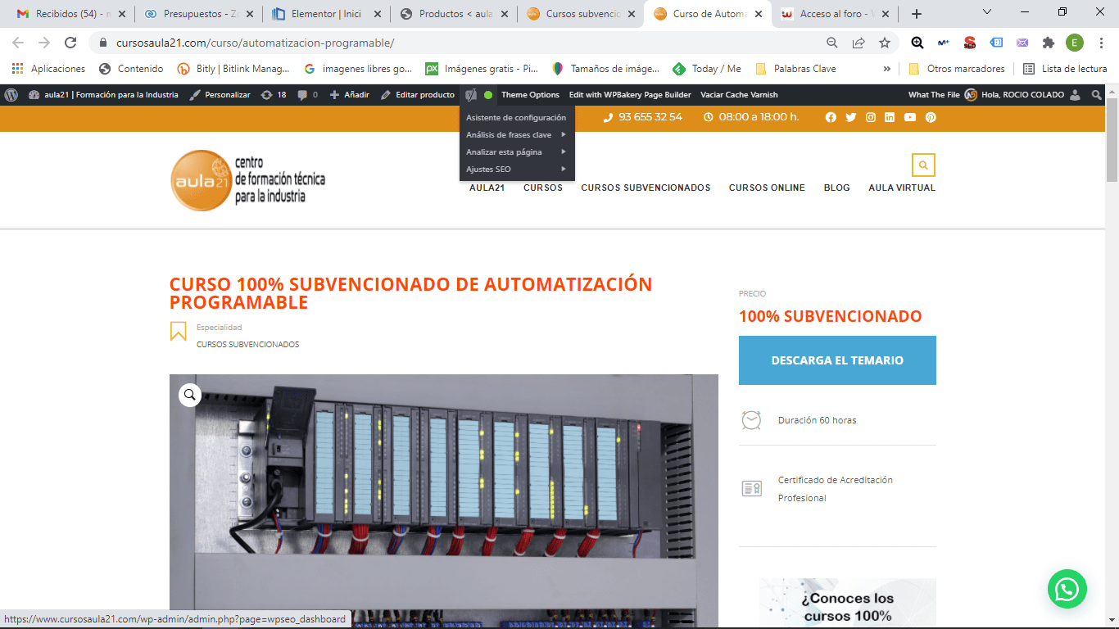Open the CURSOS SUBVENCIONADOS specialty link
1119x629 pixels.
point(247,345)
